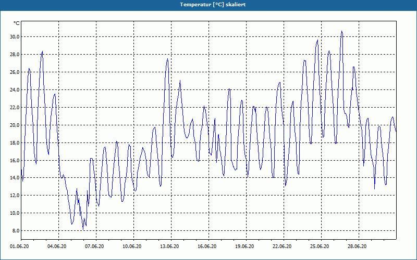Select the 16,0 y-axis value
Screen dimensions: 417x260
click(x=15, y=160)
